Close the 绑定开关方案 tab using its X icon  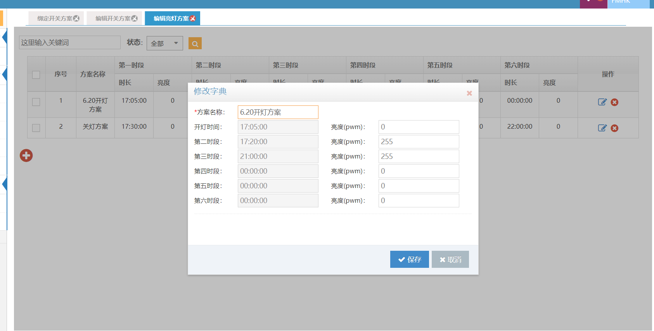76,19
